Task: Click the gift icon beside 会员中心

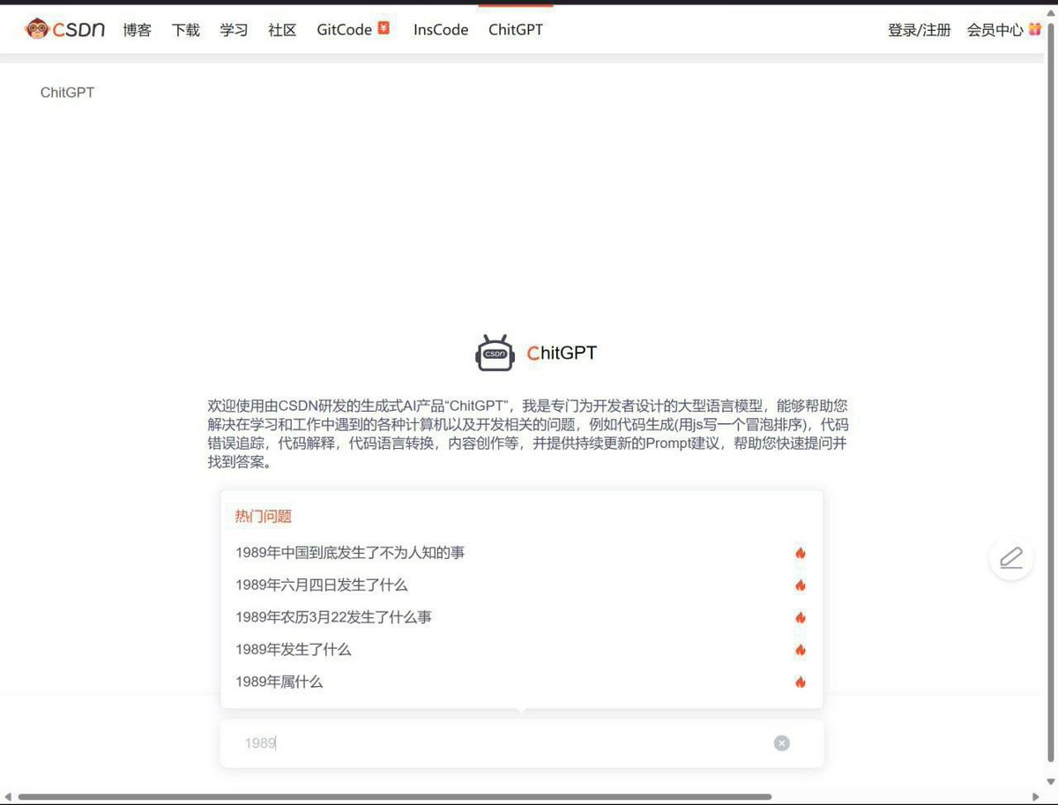Action: click(x=1035, y=29)
